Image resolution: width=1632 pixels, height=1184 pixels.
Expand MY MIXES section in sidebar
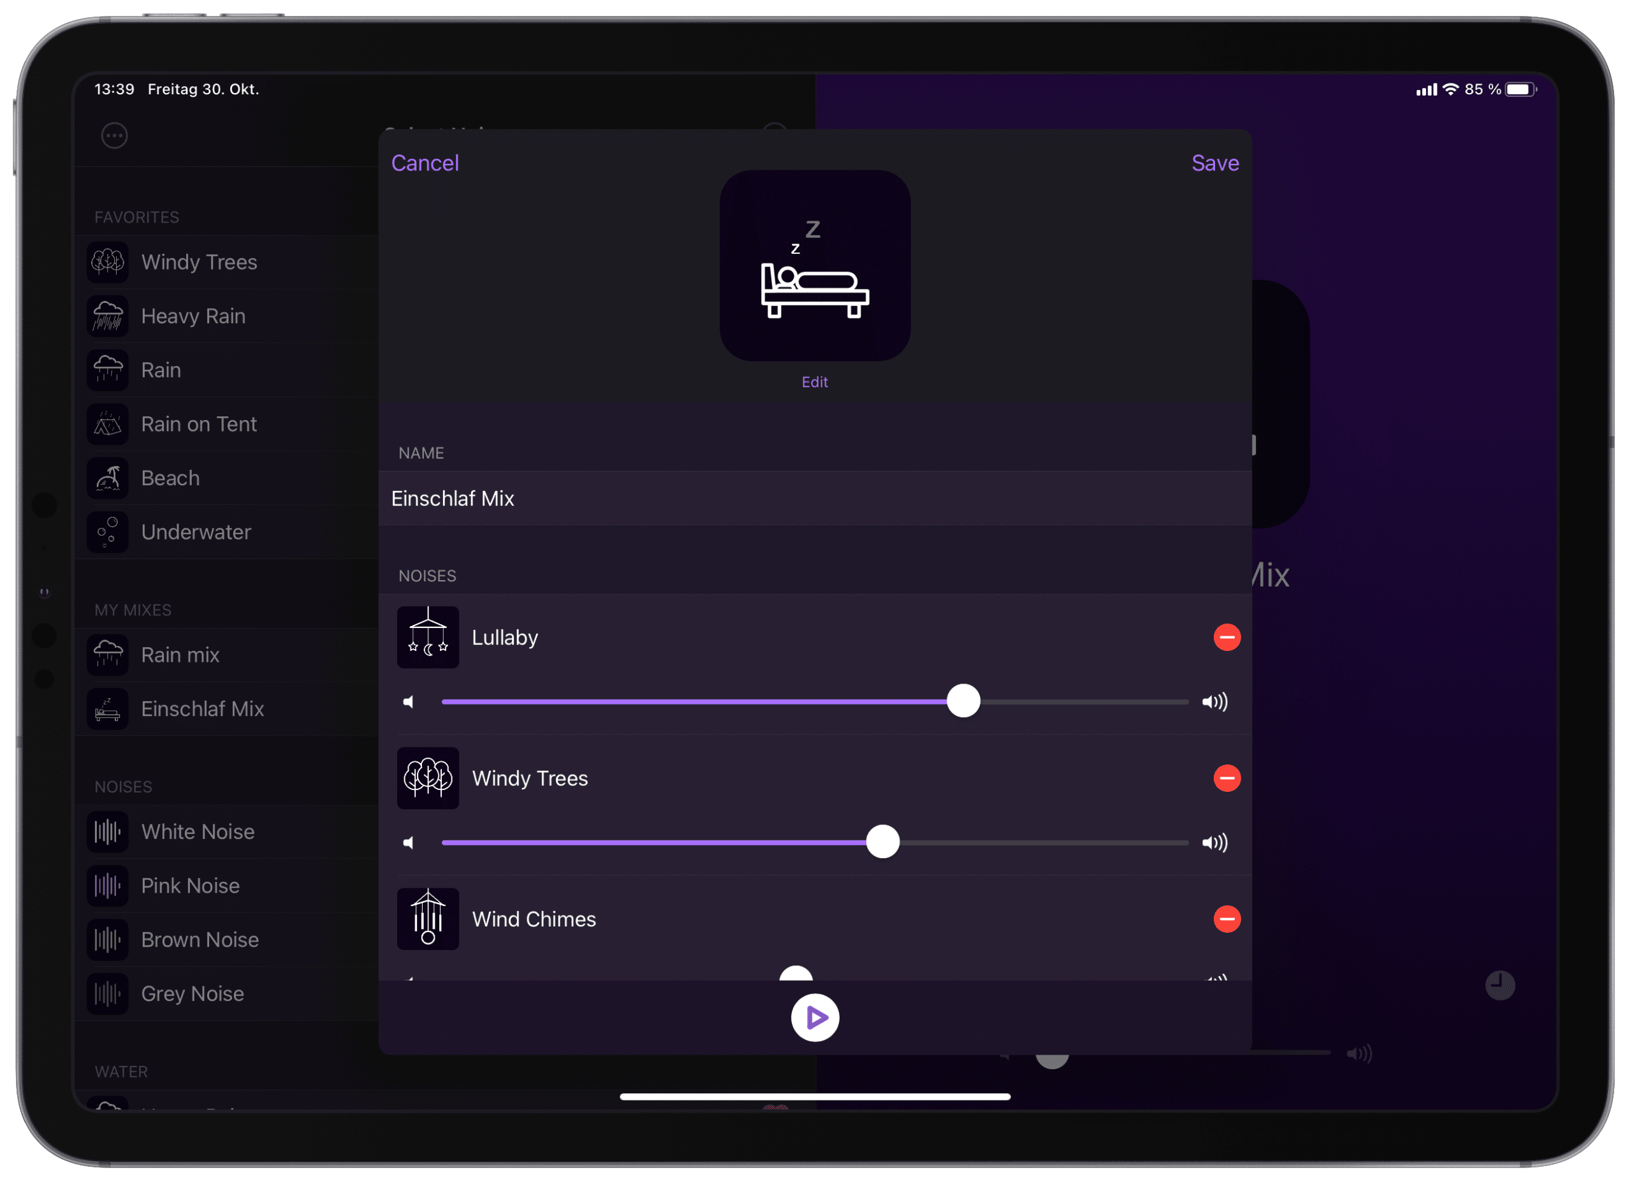click(137, 608)
